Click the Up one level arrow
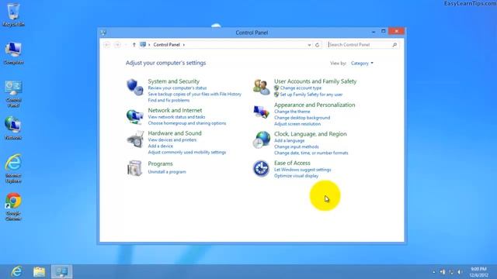 (134, 45)
